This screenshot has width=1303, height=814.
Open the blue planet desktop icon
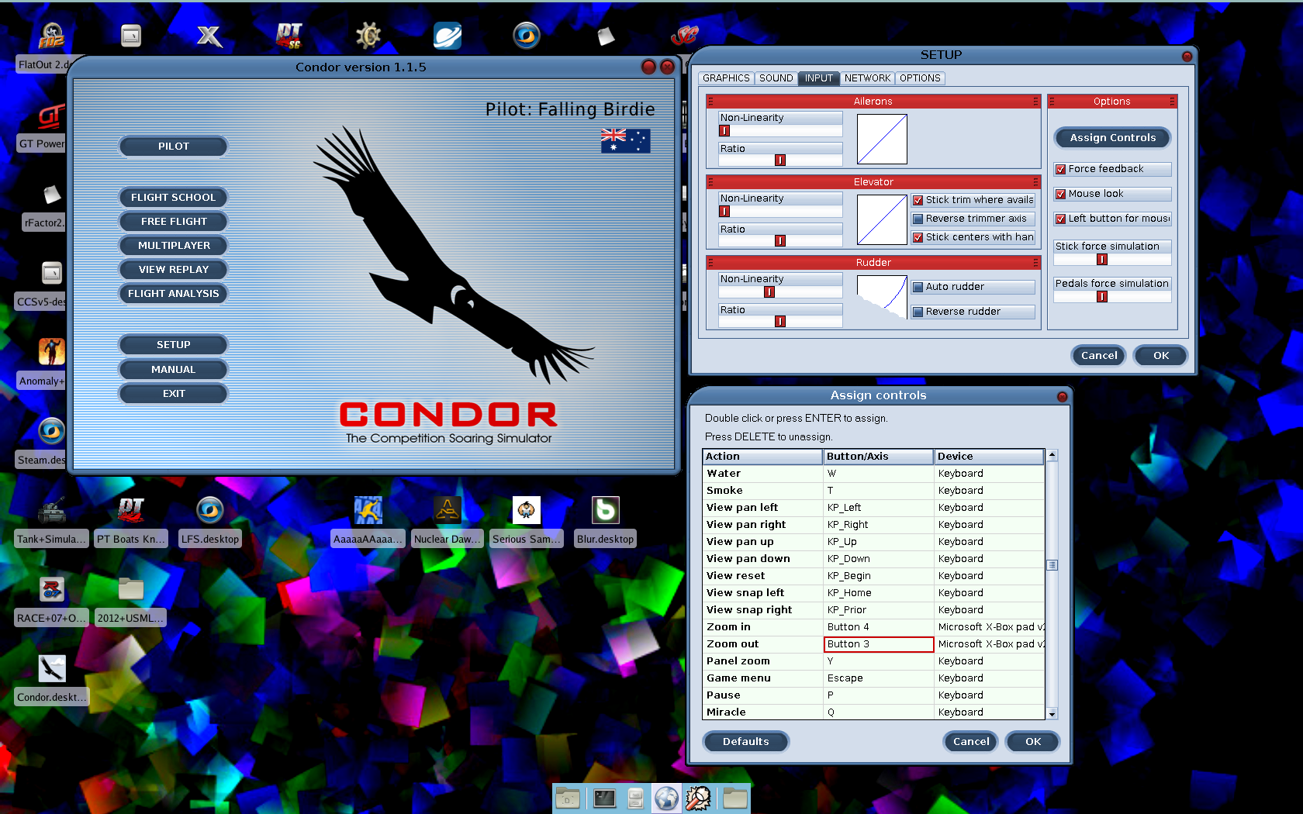[x=448, y=36]
